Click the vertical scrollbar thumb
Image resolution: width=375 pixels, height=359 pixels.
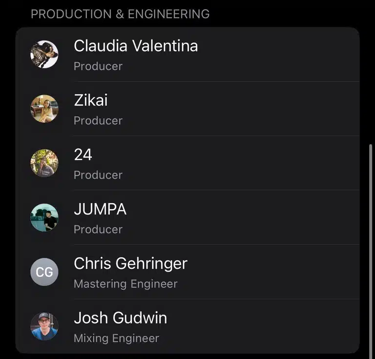pyautogui.click(x=371, y=249)
